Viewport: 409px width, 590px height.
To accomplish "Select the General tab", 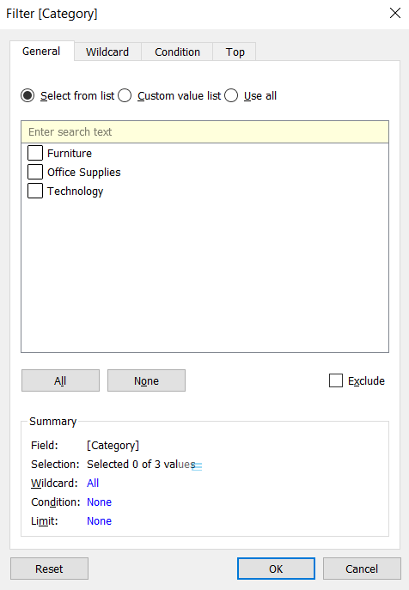I will coord(41,52).
